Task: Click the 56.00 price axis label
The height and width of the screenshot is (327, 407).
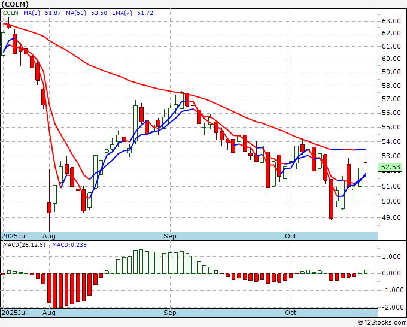Action: [391, 113]
